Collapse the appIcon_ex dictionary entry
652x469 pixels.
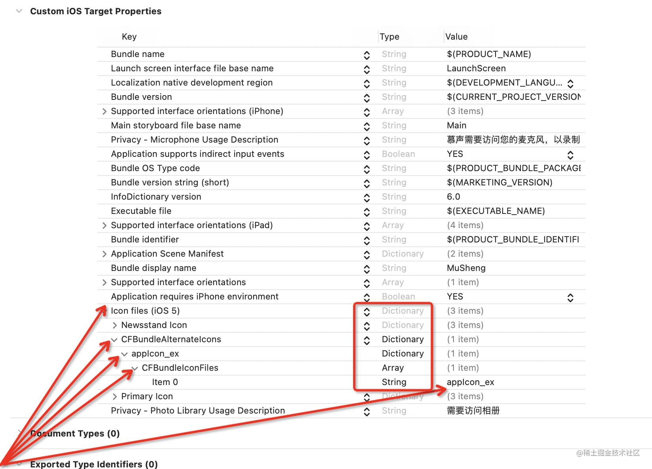(x=125, y=354)
